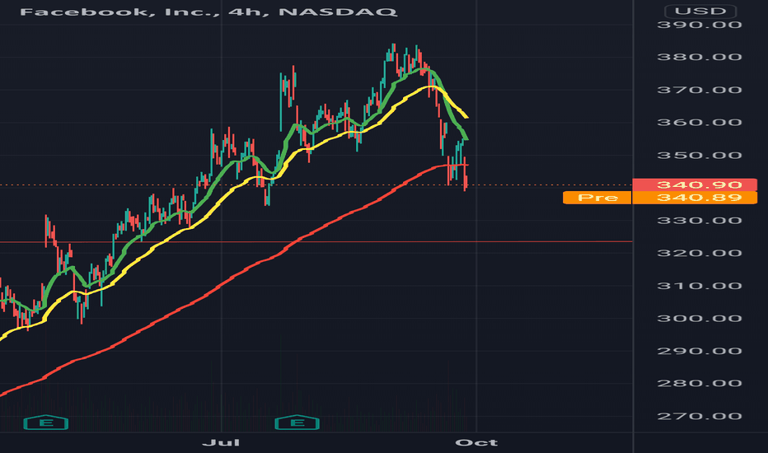Image resolution: width=768 pixels, height=453 pixels.
Task: Click the earnings E marker near Jul
Action: [x=297, y=423]
